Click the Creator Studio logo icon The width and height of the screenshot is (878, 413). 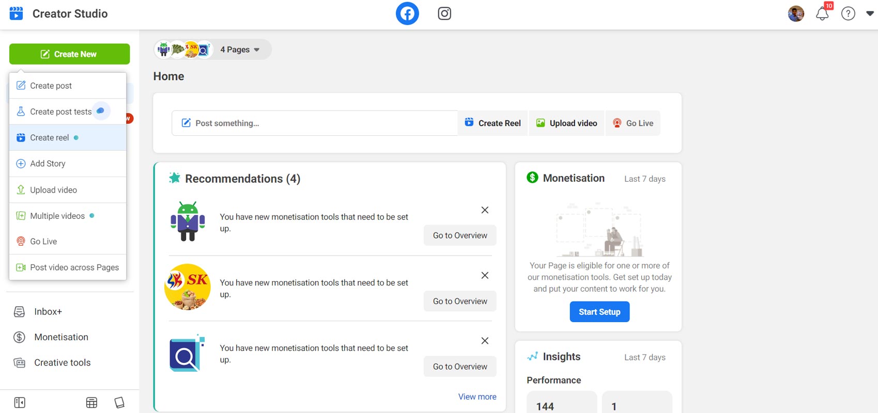click(x=17, y=13)
